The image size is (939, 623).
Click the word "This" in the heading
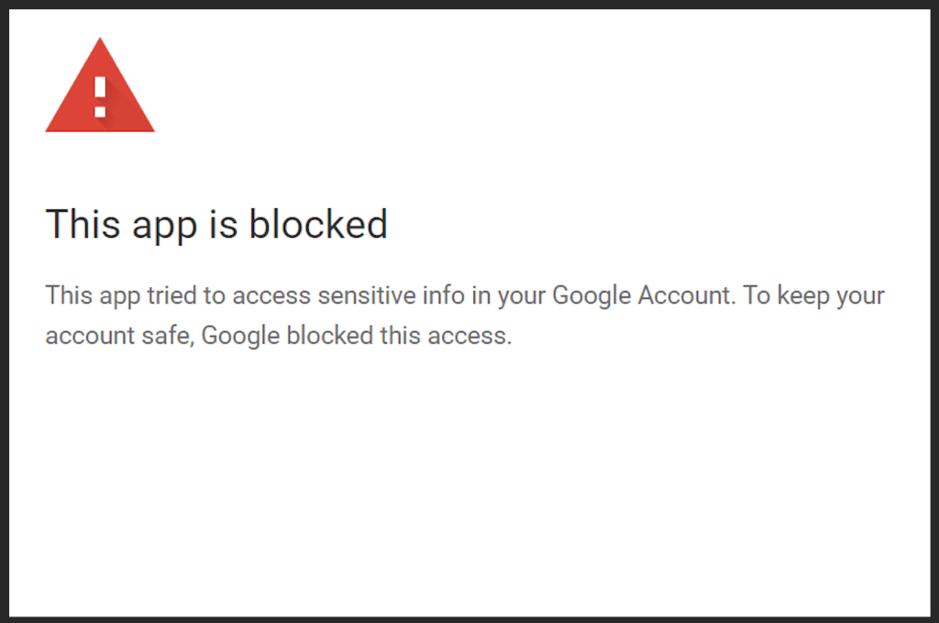[x=80, y=224]
